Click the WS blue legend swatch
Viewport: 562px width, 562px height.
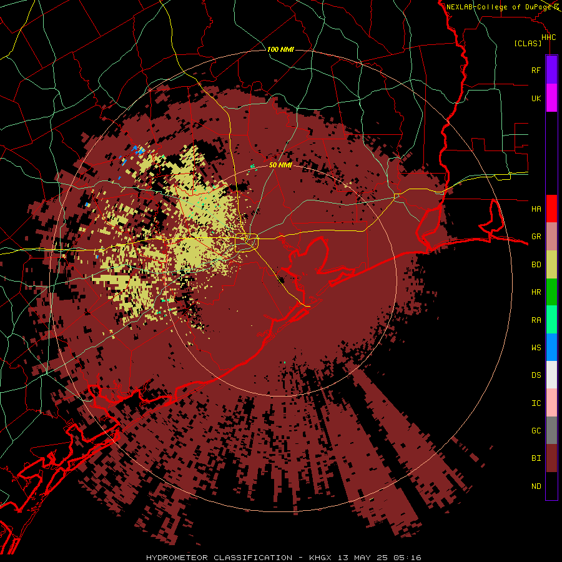pos(551,347)
